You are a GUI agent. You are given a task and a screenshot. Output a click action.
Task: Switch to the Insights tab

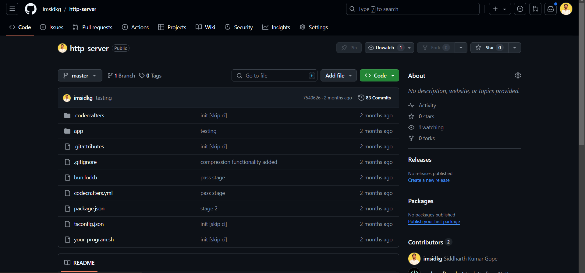tap(276, 27)
